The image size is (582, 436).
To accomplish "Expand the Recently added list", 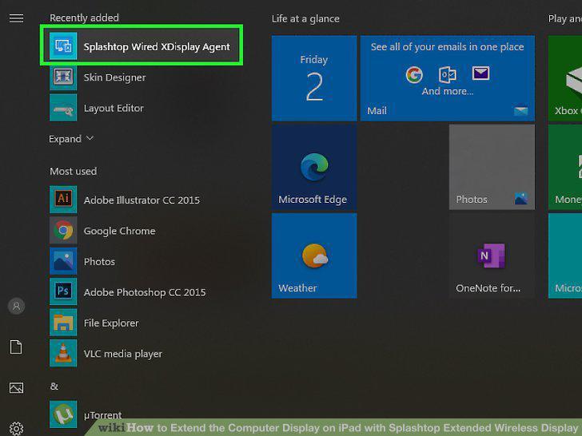I will 71,139.
